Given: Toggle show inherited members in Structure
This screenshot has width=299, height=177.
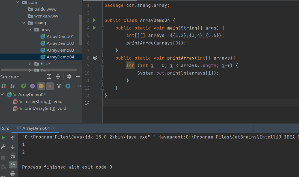Looking at the screenshot, I should click(x=23, y=86).
